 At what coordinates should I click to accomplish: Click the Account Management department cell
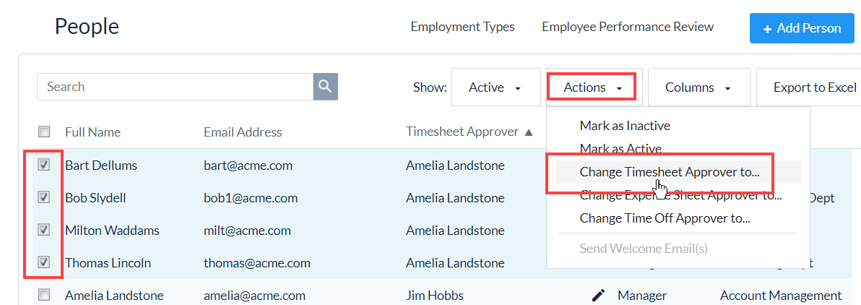click(781, 296)
